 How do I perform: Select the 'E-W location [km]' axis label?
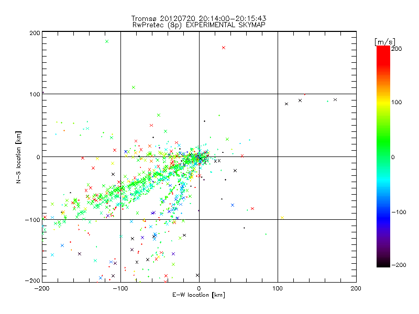tap(199, 295)
